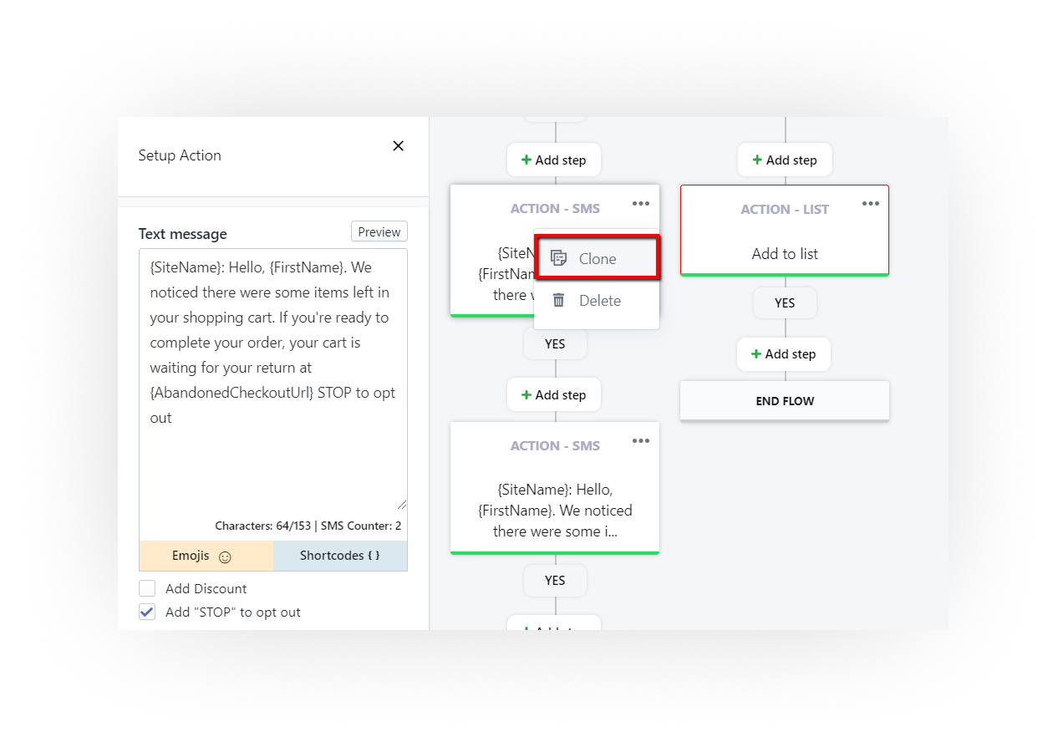Close the Setup Action panel
This screenshot has width=1058, height=747.
pos(398,146)
